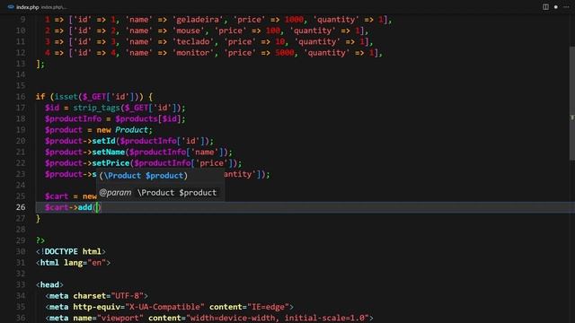Click the (\Product $product) signature hint
Viewport: 575px width, 323px height.
[144, 176]
